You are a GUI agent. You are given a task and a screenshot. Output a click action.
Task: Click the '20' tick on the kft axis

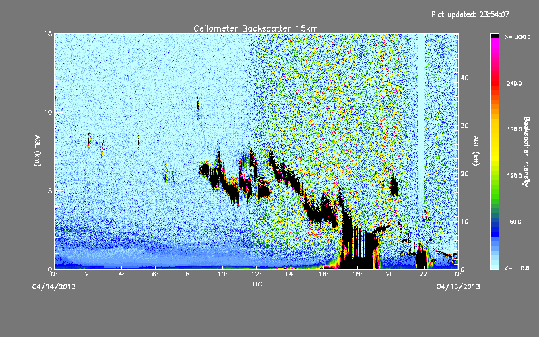coord(464,174)
